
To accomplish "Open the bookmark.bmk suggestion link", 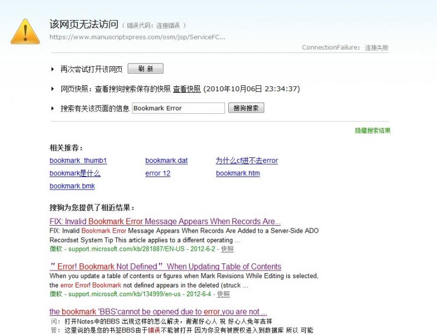I will (72, 186).
